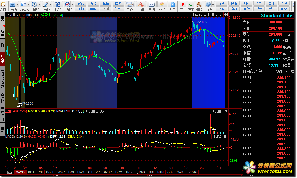This screenshot has width=297, height=178.
Task: Click the 个股 individual stocks button
Action: [221, 9]
